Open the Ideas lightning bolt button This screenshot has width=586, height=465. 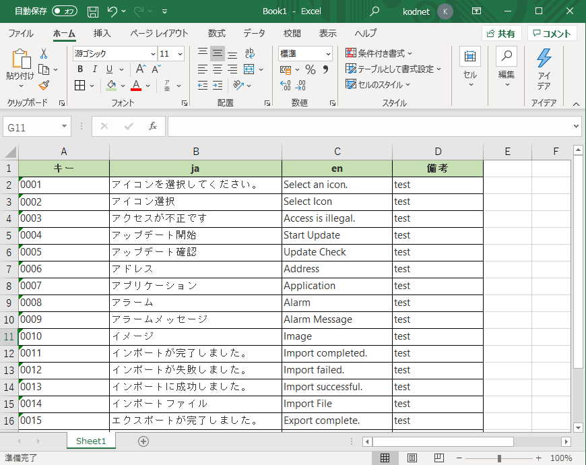pos(544,69)
